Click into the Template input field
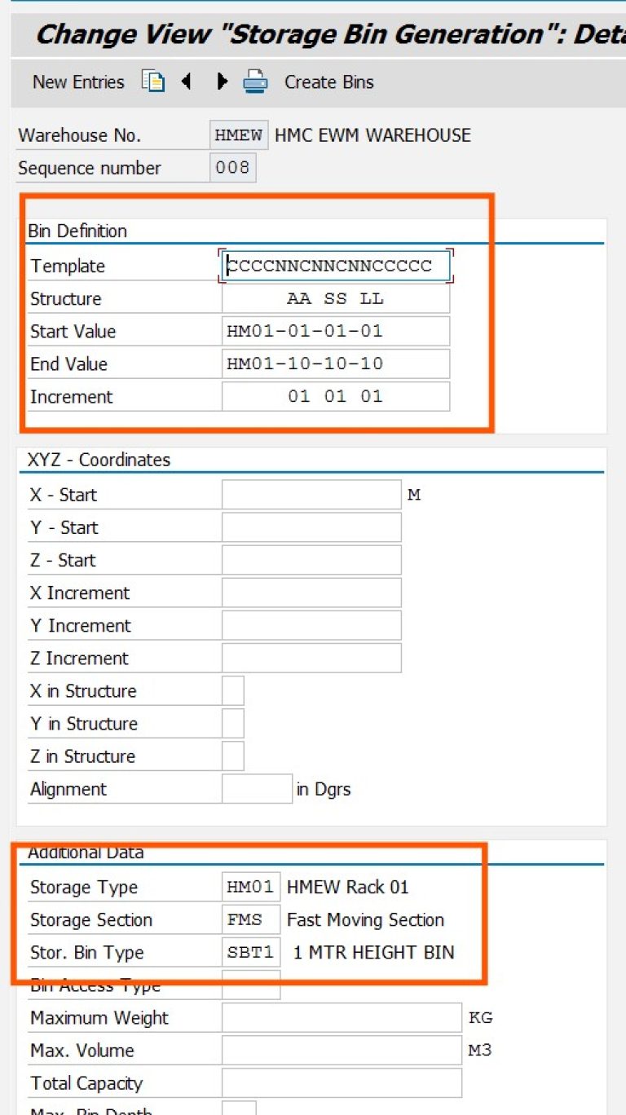Screen dimensions: 626x1115 pyautogui.click(x=336, y=267)
